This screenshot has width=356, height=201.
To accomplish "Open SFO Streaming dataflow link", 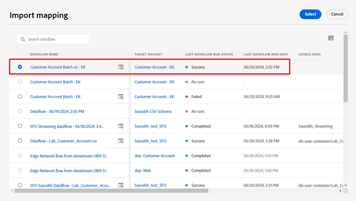I will [x=67, y=126].
